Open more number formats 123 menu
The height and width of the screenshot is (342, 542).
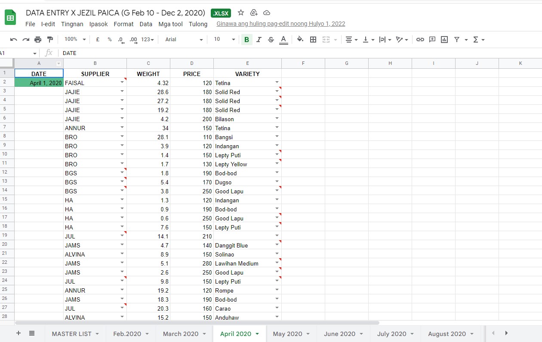(x=147, y=40)
